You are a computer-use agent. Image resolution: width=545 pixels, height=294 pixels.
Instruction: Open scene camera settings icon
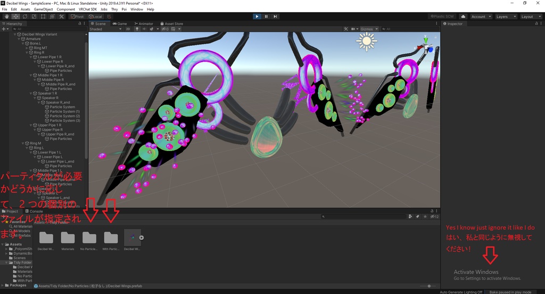[354, 29]
